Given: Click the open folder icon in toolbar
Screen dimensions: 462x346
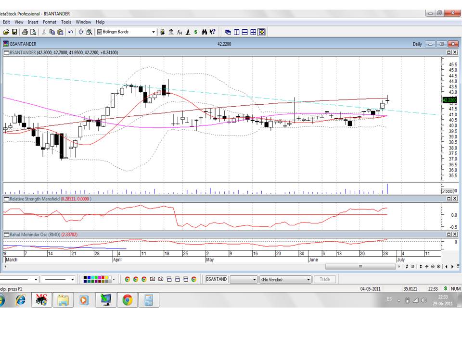Looking at the screenshot, I should (6, 32).
